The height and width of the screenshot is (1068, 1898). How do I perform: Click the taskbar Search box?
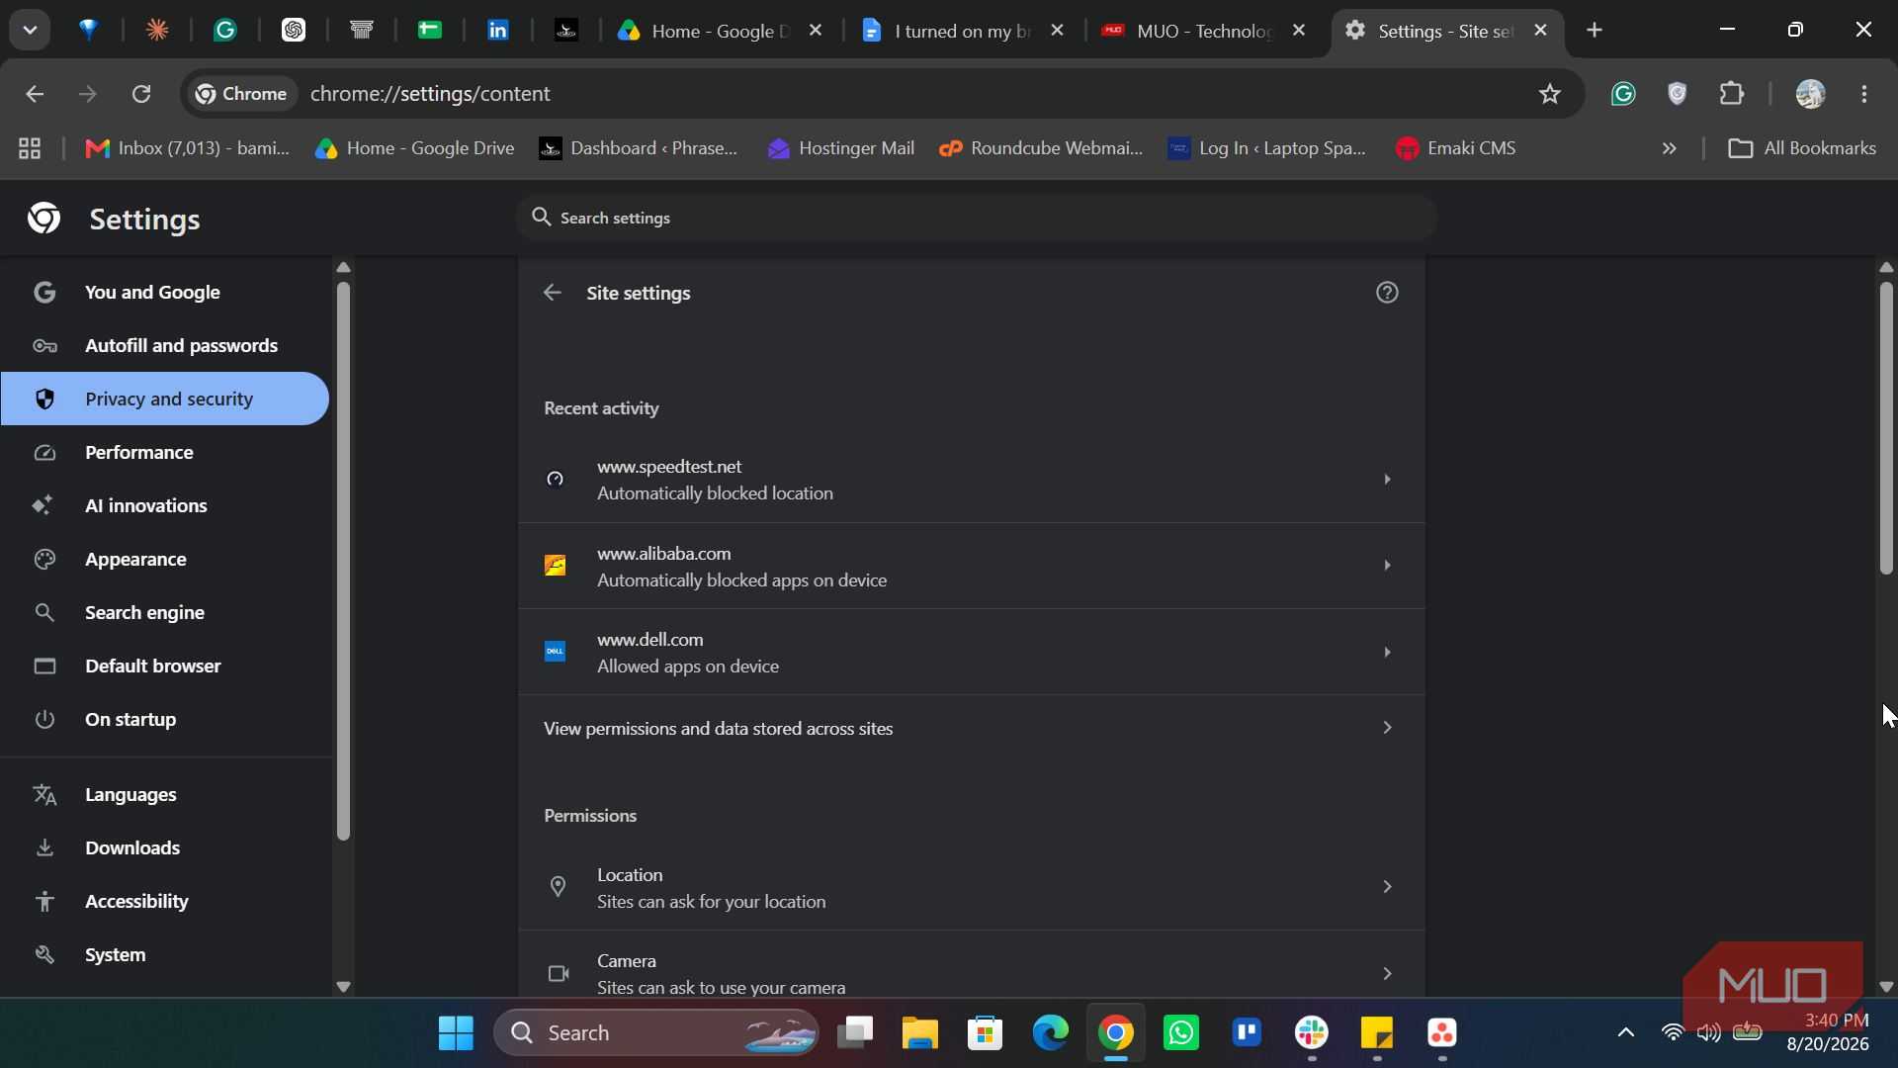coord(655,1033)
